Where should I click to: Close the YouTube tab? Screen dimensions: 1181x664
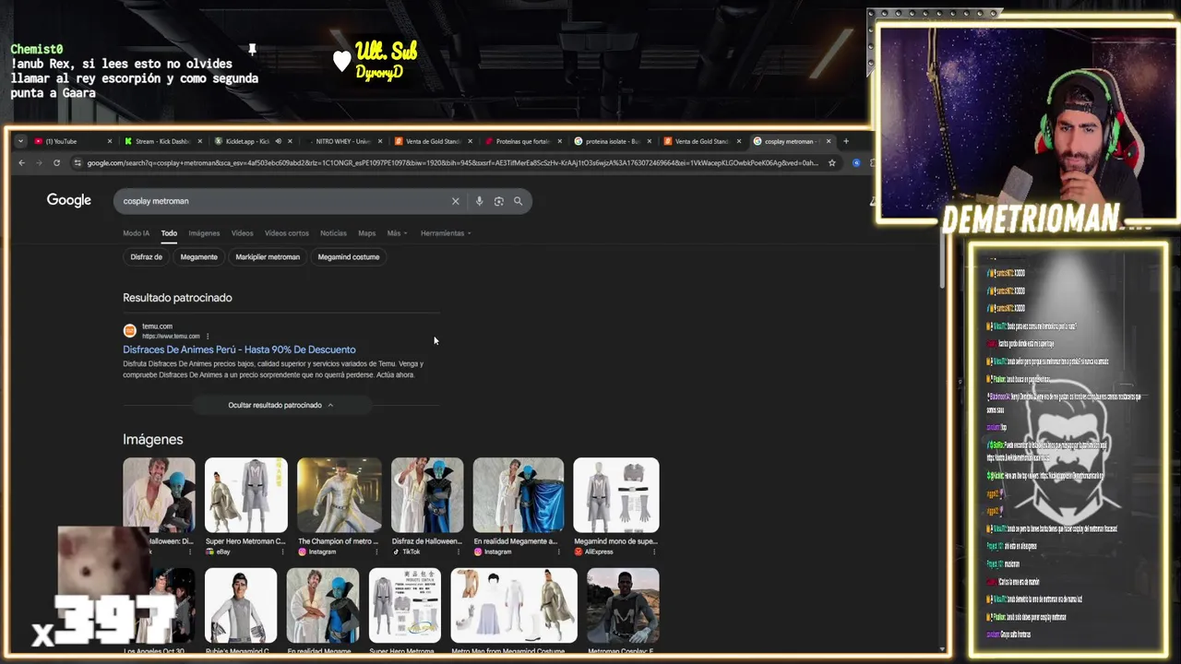[110, 141]
